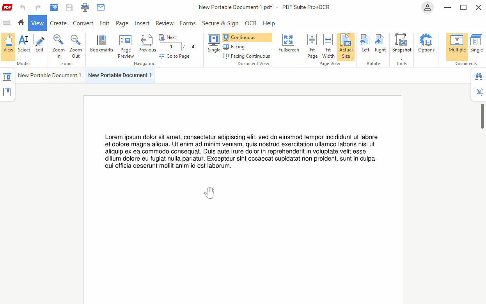Open the Insert ribbon tab
The image size is (486, 304).
(142, 23)
